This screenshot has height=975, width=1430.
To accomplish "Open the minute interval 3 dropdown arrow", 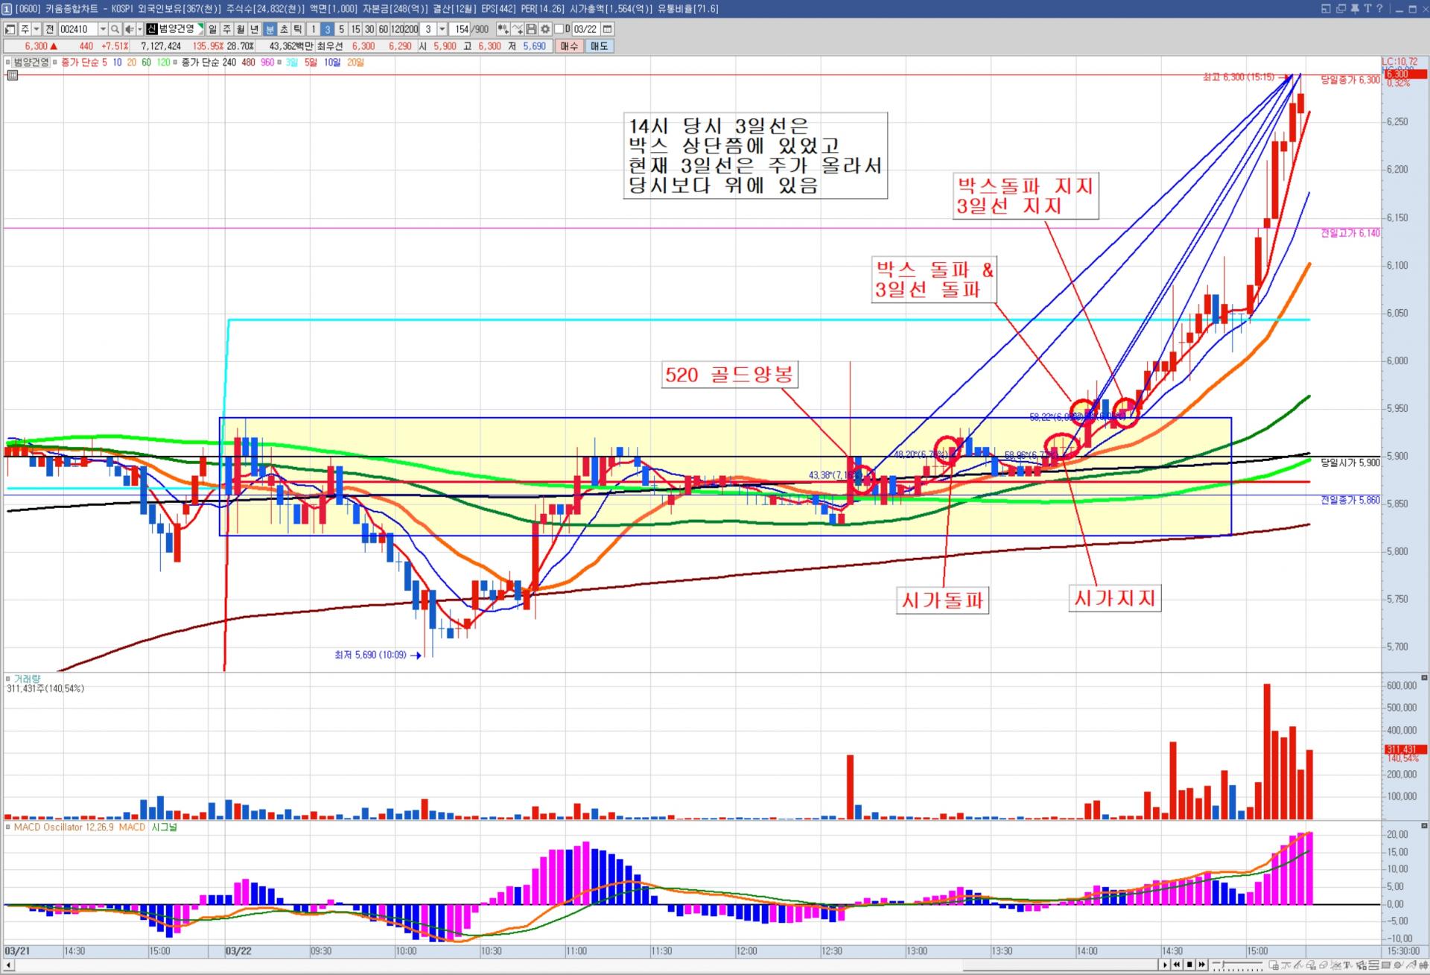I will 442,29.
